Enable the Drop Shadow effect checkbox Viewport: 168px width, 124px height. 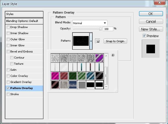click(x=8, y=27)
